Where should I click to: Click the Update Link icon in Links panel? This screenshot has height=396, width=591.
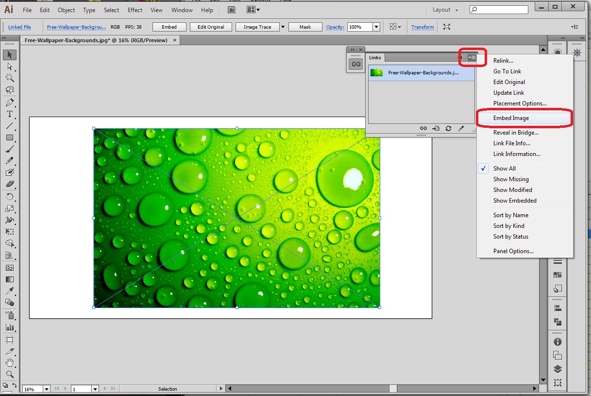point(448,128)
